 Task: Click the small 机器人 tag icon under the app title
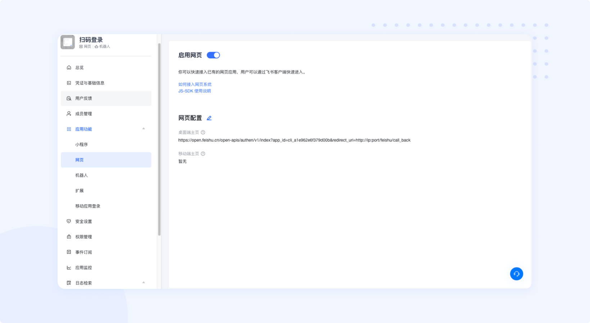click(x=96, y=47)
